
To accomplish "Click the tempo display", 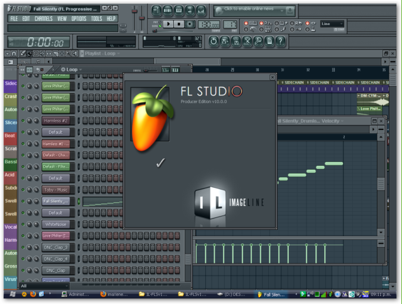I will [209, 24].
